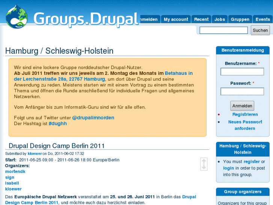This screenshot has height=205, width=273.
Task: Open the Registrieren link
Action: pos(245,114)
